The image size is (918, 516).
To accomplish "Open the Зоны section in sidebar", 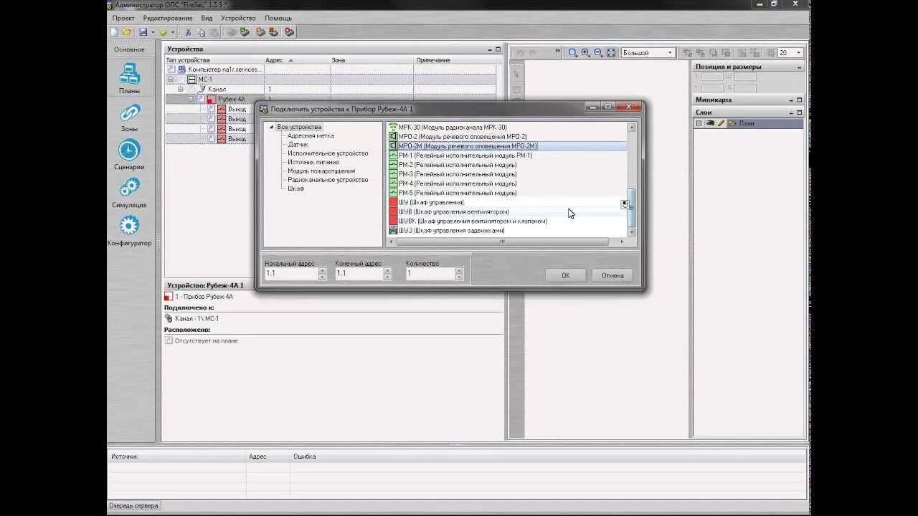I will [130, 118].
